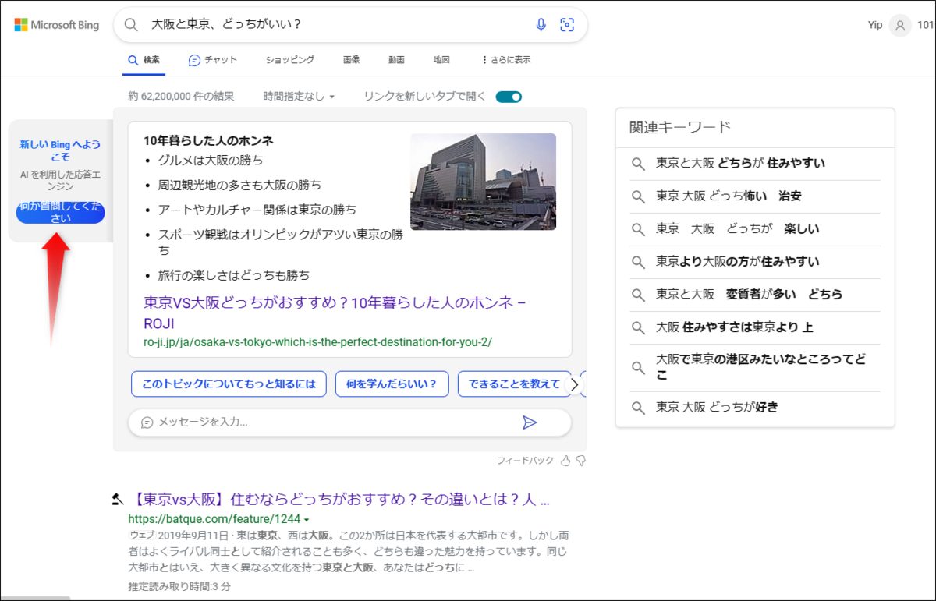Switch to the 地図 tab
The image size is (936, 601).
coord(442,59)
